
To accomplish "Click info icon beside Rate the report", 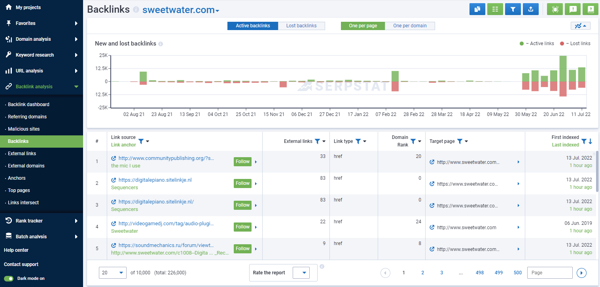I will coord(322,266).
